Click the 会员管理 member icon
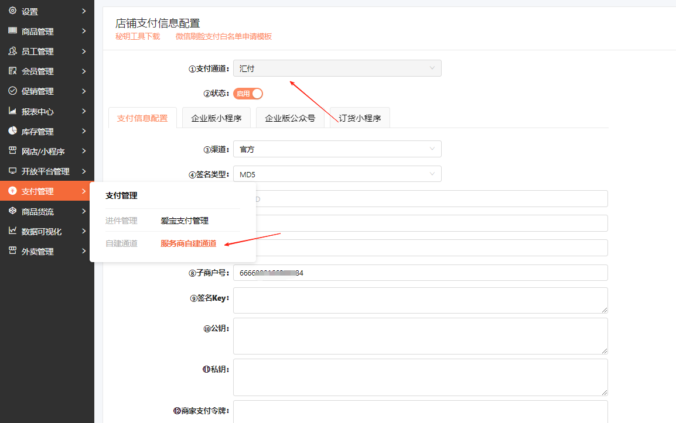This screenshot has height=423, width=676. click(12, 71)
